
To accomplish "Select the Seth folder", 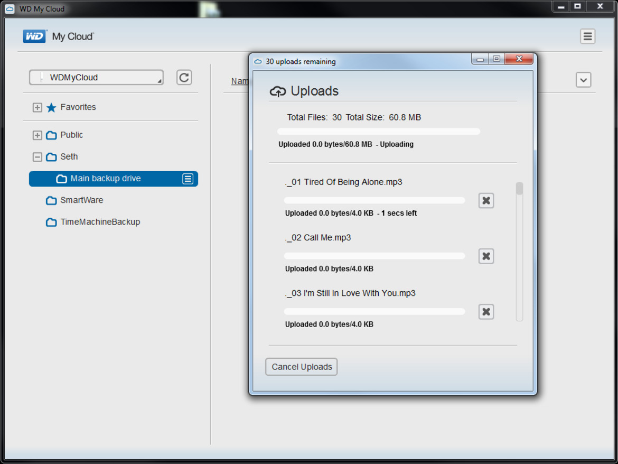I will tap(69, 156).
